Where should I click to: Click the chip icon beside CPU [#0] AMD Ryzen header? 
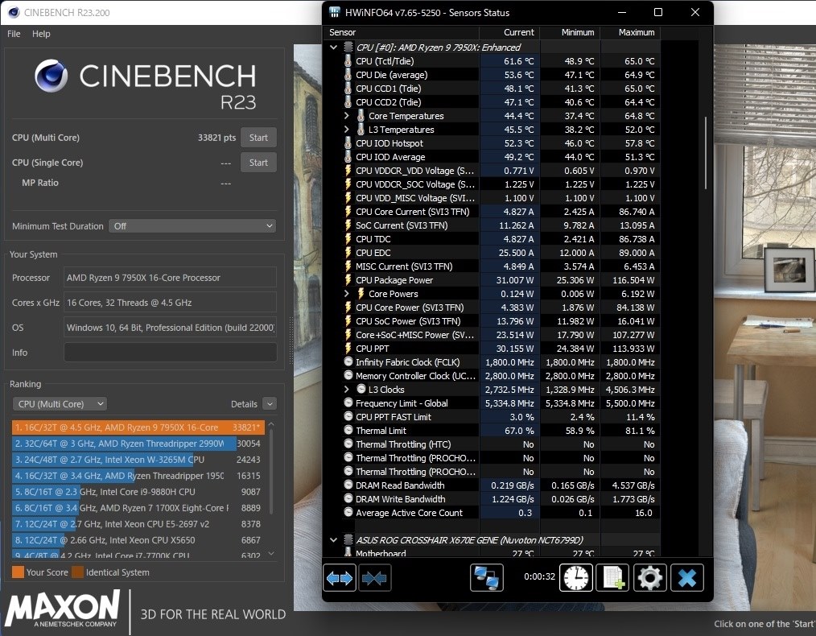pyautogui.click(x=348, y=47)
